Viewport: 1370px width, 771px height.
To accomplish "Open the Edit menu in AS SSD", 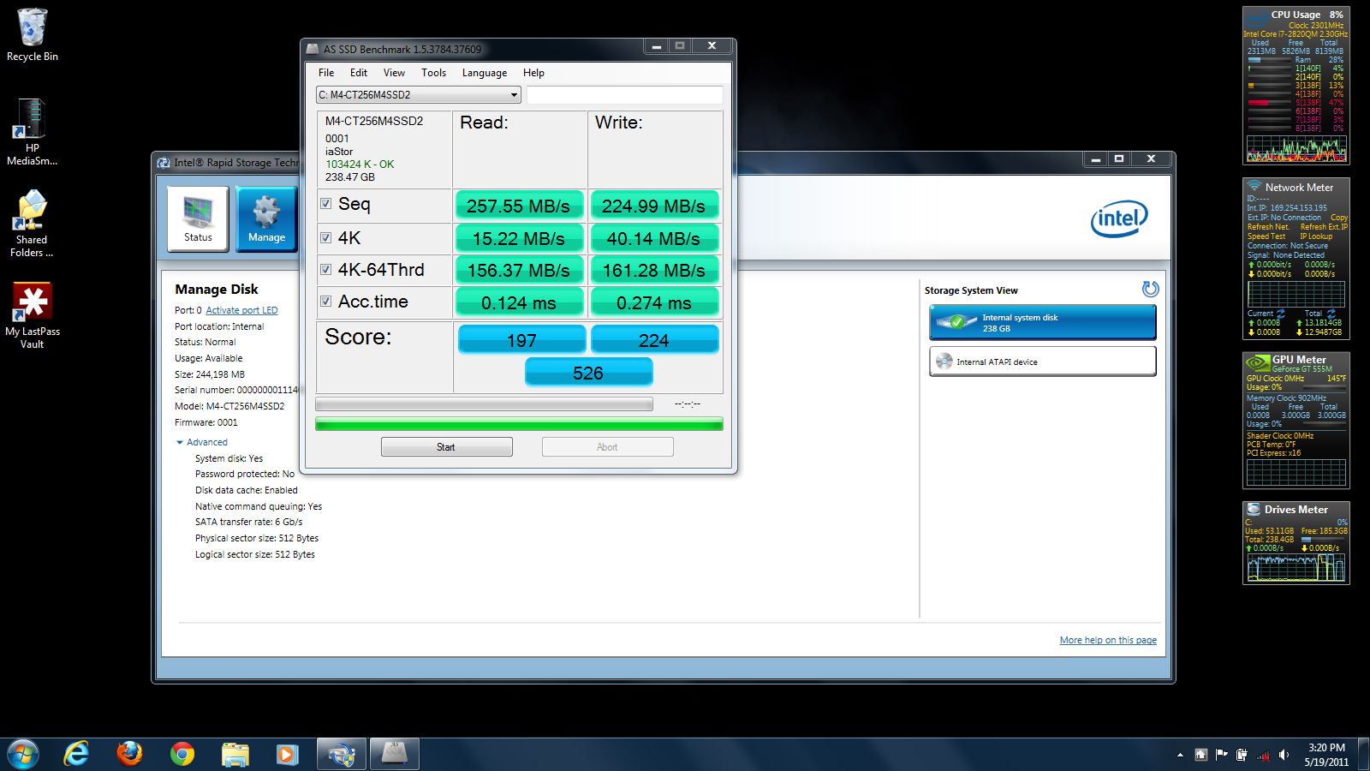I will 359,73.
